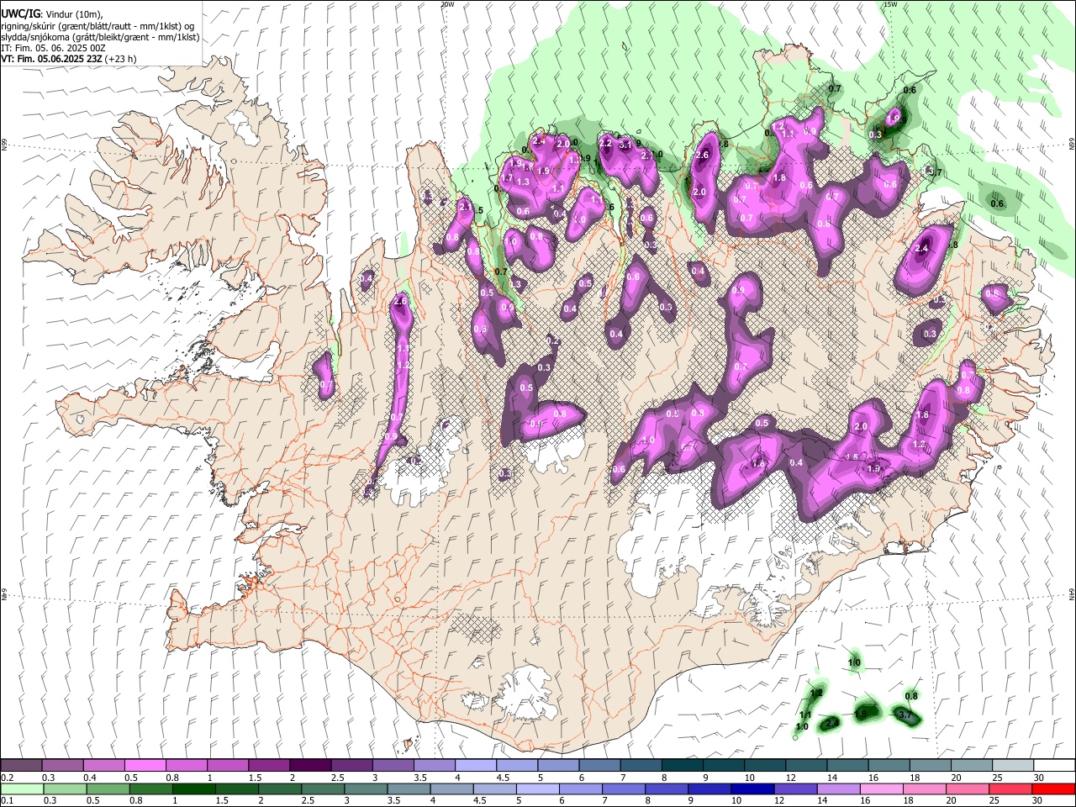Click the 'VT: Fim. 05.06.2025 23Z (+23 h)' line

(69, 59)
